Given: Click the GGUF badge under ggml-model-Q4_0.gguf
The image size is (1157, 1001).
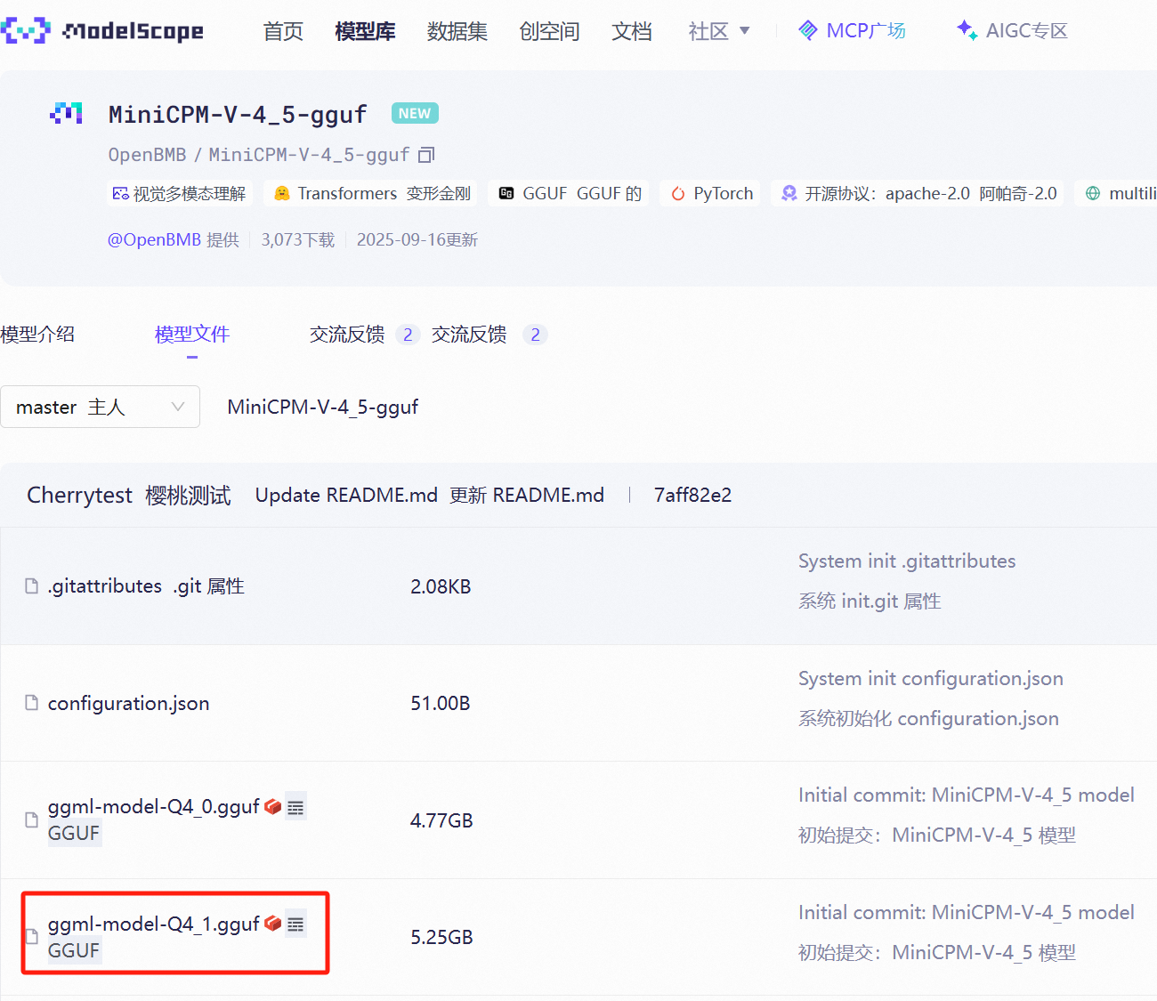Looking at the screenshot, I should [x=74, y=833].
